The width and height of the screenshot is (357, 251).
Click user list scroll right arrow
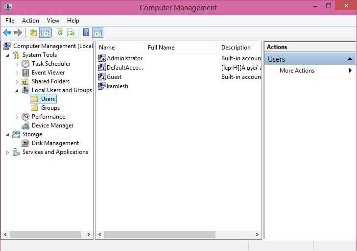point(257,234)
